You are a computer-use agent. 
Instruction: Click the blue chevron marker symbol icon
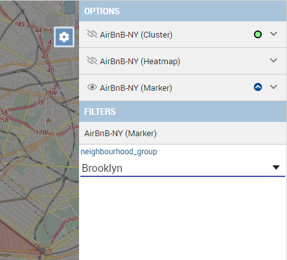click(x=258, y=87)
